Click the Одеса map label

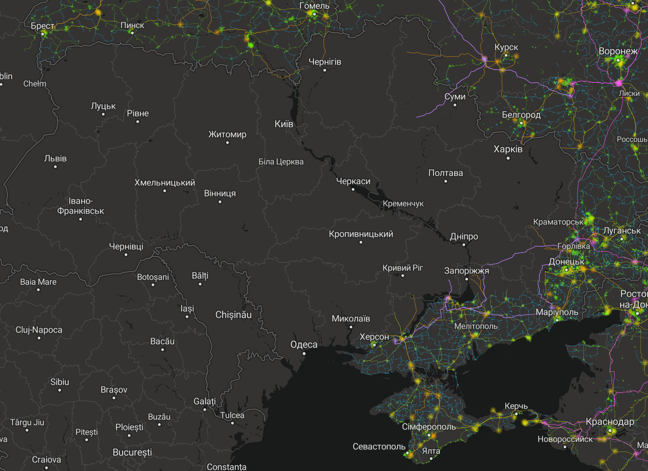pos(304,344)
